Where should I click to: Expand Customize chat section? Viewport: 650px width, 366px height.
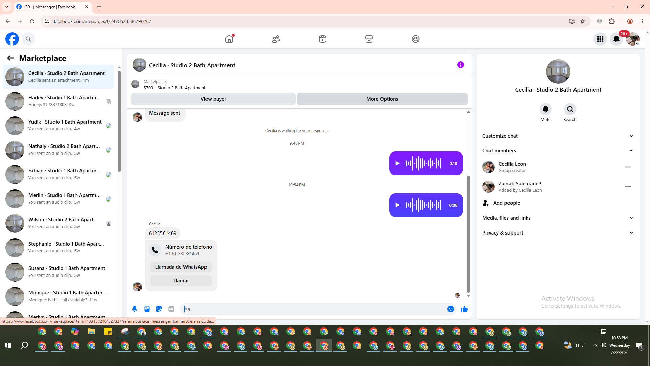click(558, 136)
